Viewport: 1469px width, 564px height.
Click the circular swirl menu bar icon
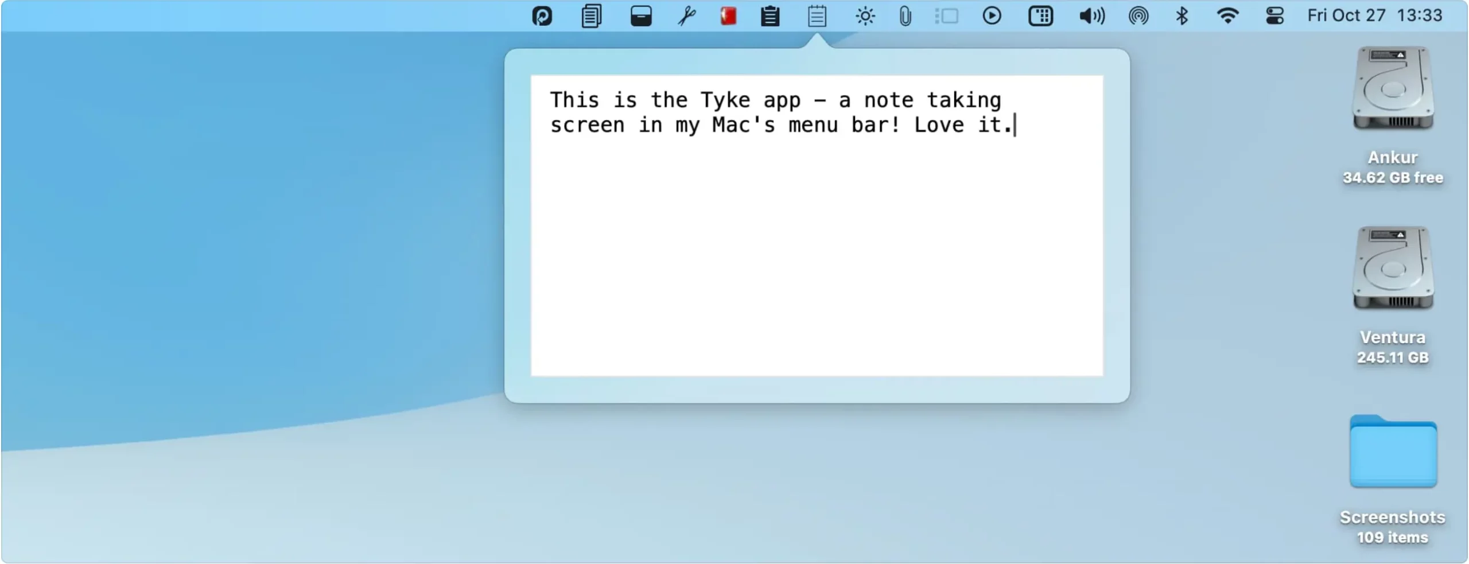pos(542,16)
